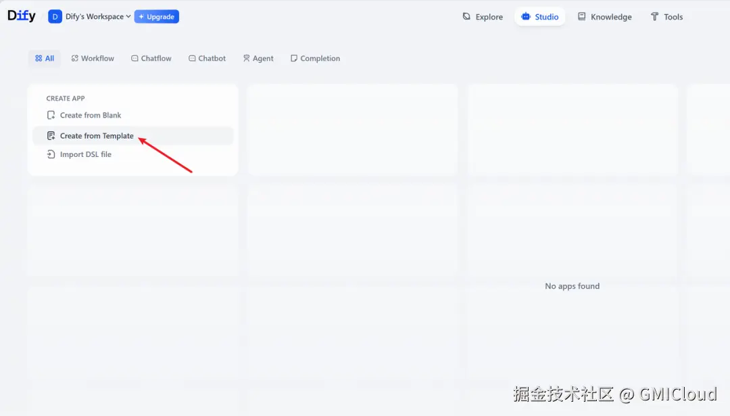Click the Import DSL file icon
The image size is (730, 416).
(51, 154)
